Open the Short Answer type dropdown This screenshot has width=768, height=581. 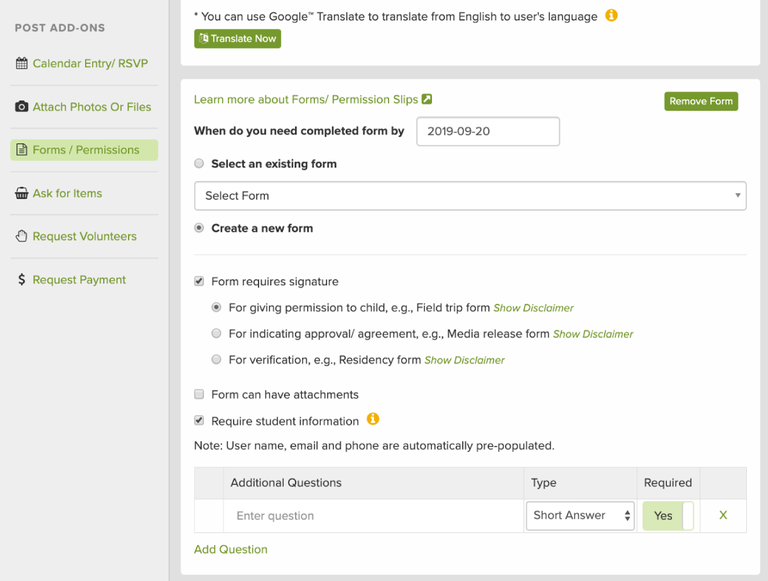point(580,516)
